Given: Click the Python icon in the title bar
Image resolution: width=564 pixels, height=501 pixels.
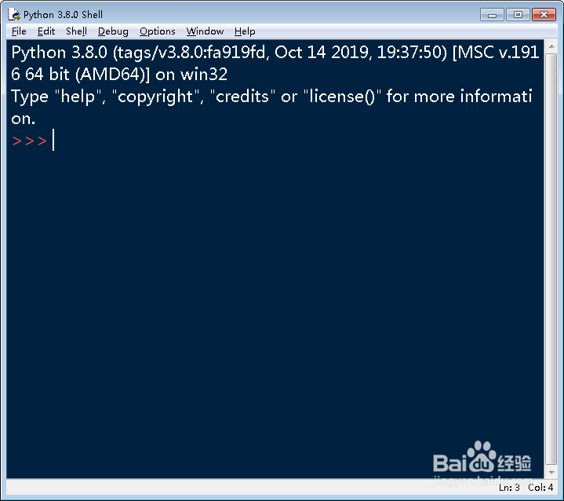Looking at the screenshot, I should click(14, 14).
